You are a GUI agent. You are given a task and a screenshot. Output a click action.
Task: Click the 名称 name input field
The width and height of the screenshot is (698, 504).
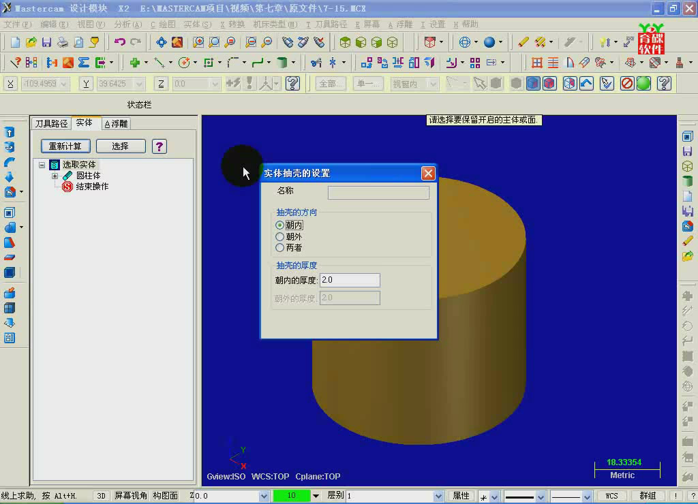pyautogui.click(x=378, y=193)
